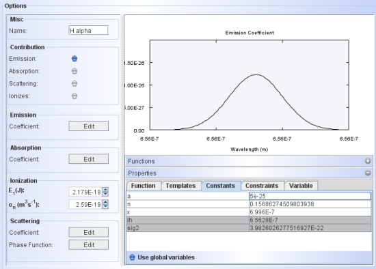The width and height of the screenshot is (376, 269).
Task: Open the Variable tab
Action: [301, 186]
